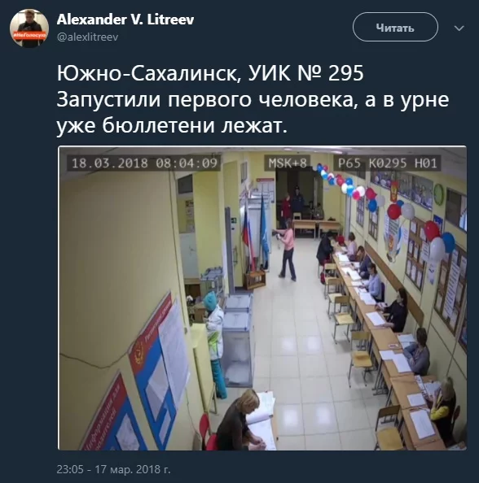Click the 18.03.2018 08:04:09 overlay in the video
The width and height of the screenshot is (479, 483).
[x=144, y=163]
